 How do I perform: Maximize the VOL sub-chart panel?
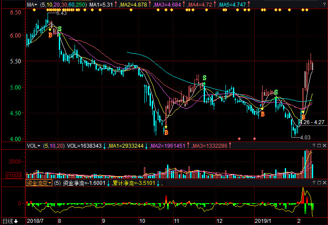[x=319, y=145]
